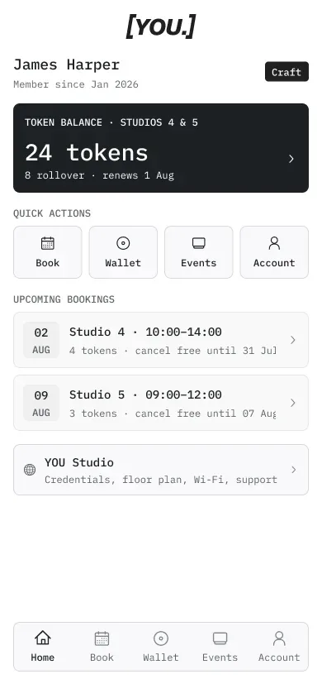Tap the globe icon beside YOU Studio

30,470
